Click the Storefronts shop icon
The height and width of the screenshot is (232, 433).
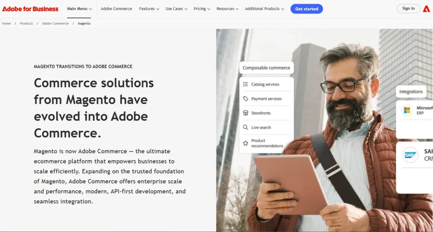tap(246, 113)
